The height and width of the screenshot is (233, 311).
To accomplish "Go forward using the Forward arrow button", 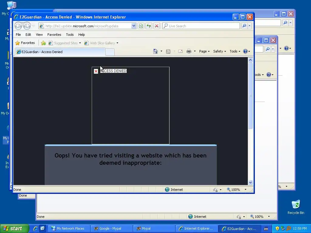I will (27, 26).
